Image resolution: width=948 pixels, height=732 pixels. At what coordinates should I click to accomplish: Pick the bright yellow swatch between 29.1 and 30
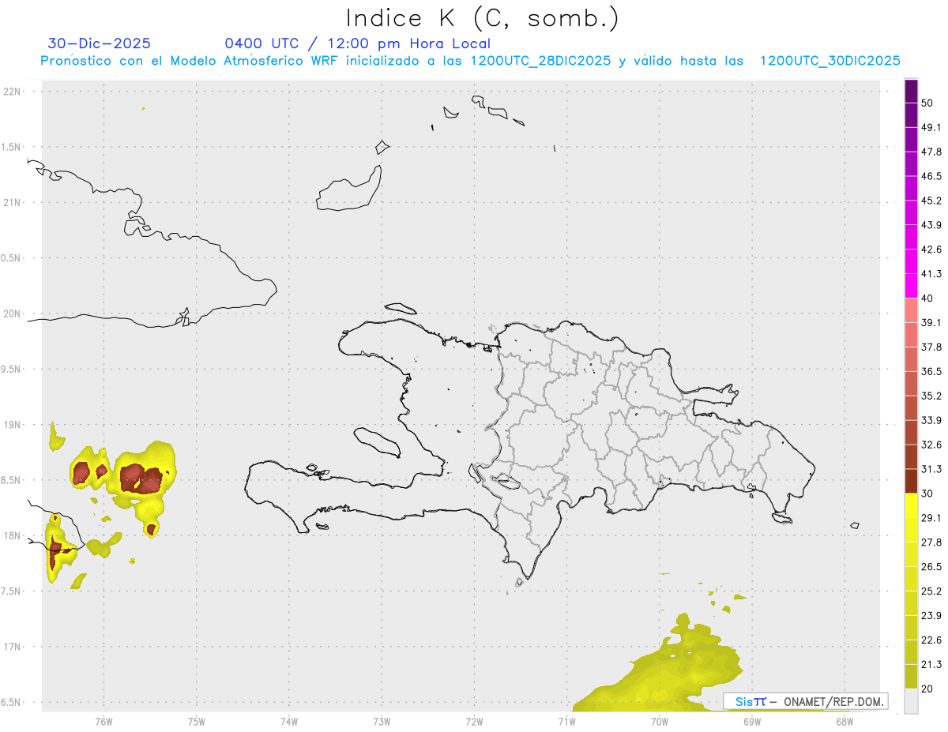(x=911, y=505)
